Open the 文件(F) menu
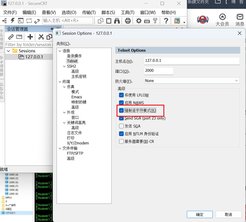 pos(10,12)
